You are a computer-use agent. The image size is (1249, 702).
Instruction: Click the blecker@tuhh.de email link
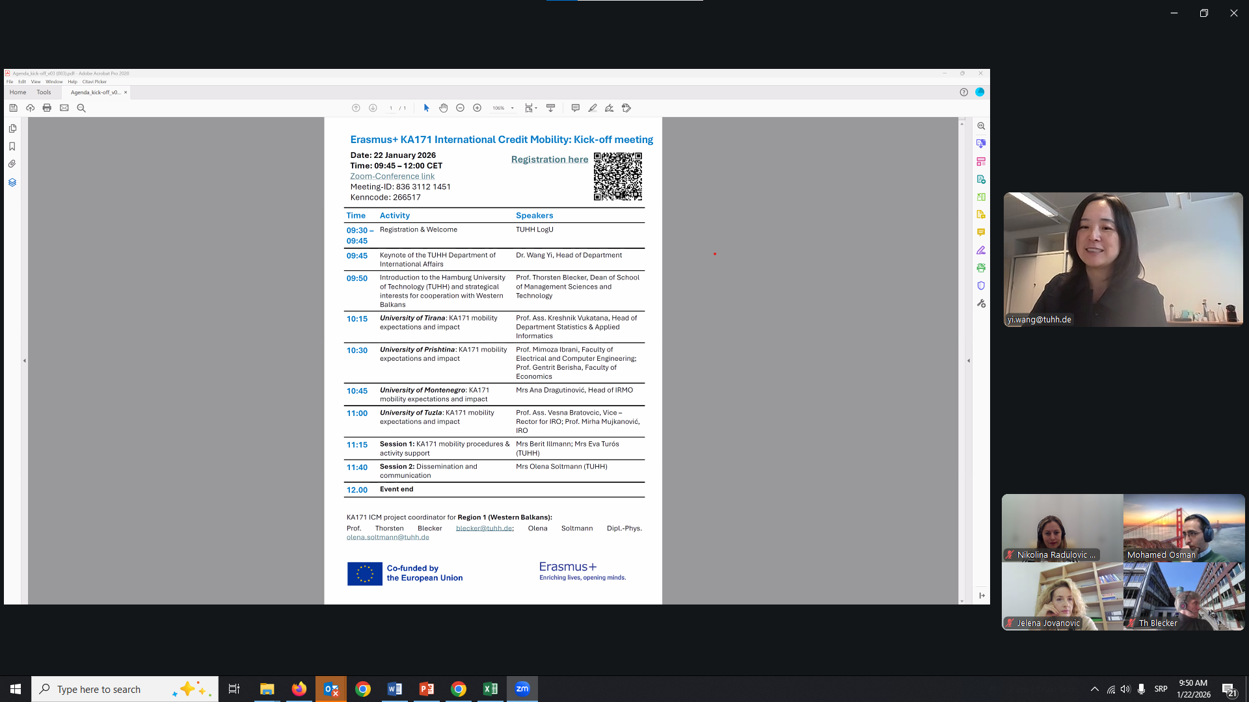484,528
